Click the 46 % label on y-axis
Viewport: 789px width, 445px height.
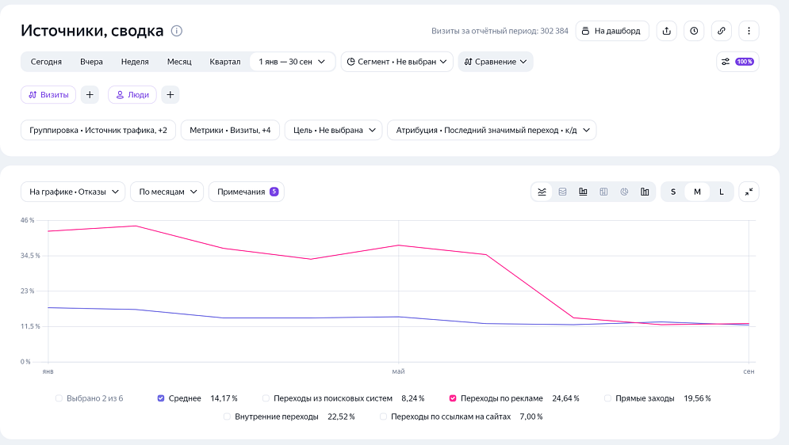27,220
